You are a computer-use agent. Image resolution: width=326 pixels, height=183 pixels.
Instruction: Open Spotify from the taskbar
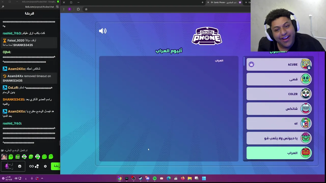pos(155,178)
